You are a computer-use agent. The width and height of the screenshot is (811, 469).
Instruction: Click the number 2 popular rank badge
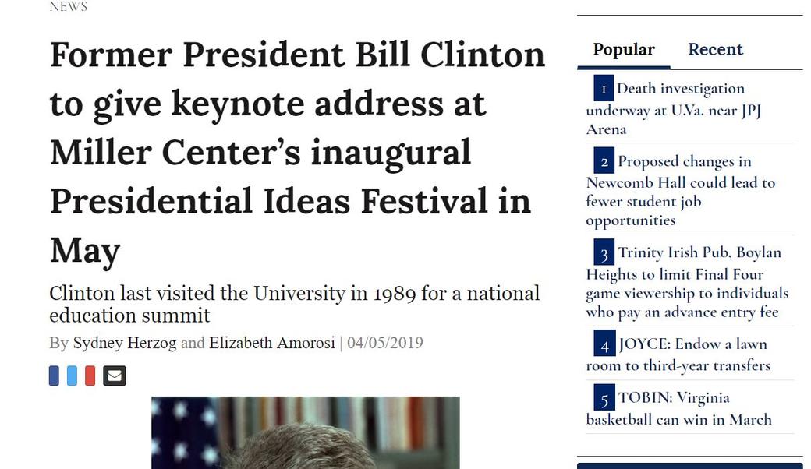pos(604,161)
